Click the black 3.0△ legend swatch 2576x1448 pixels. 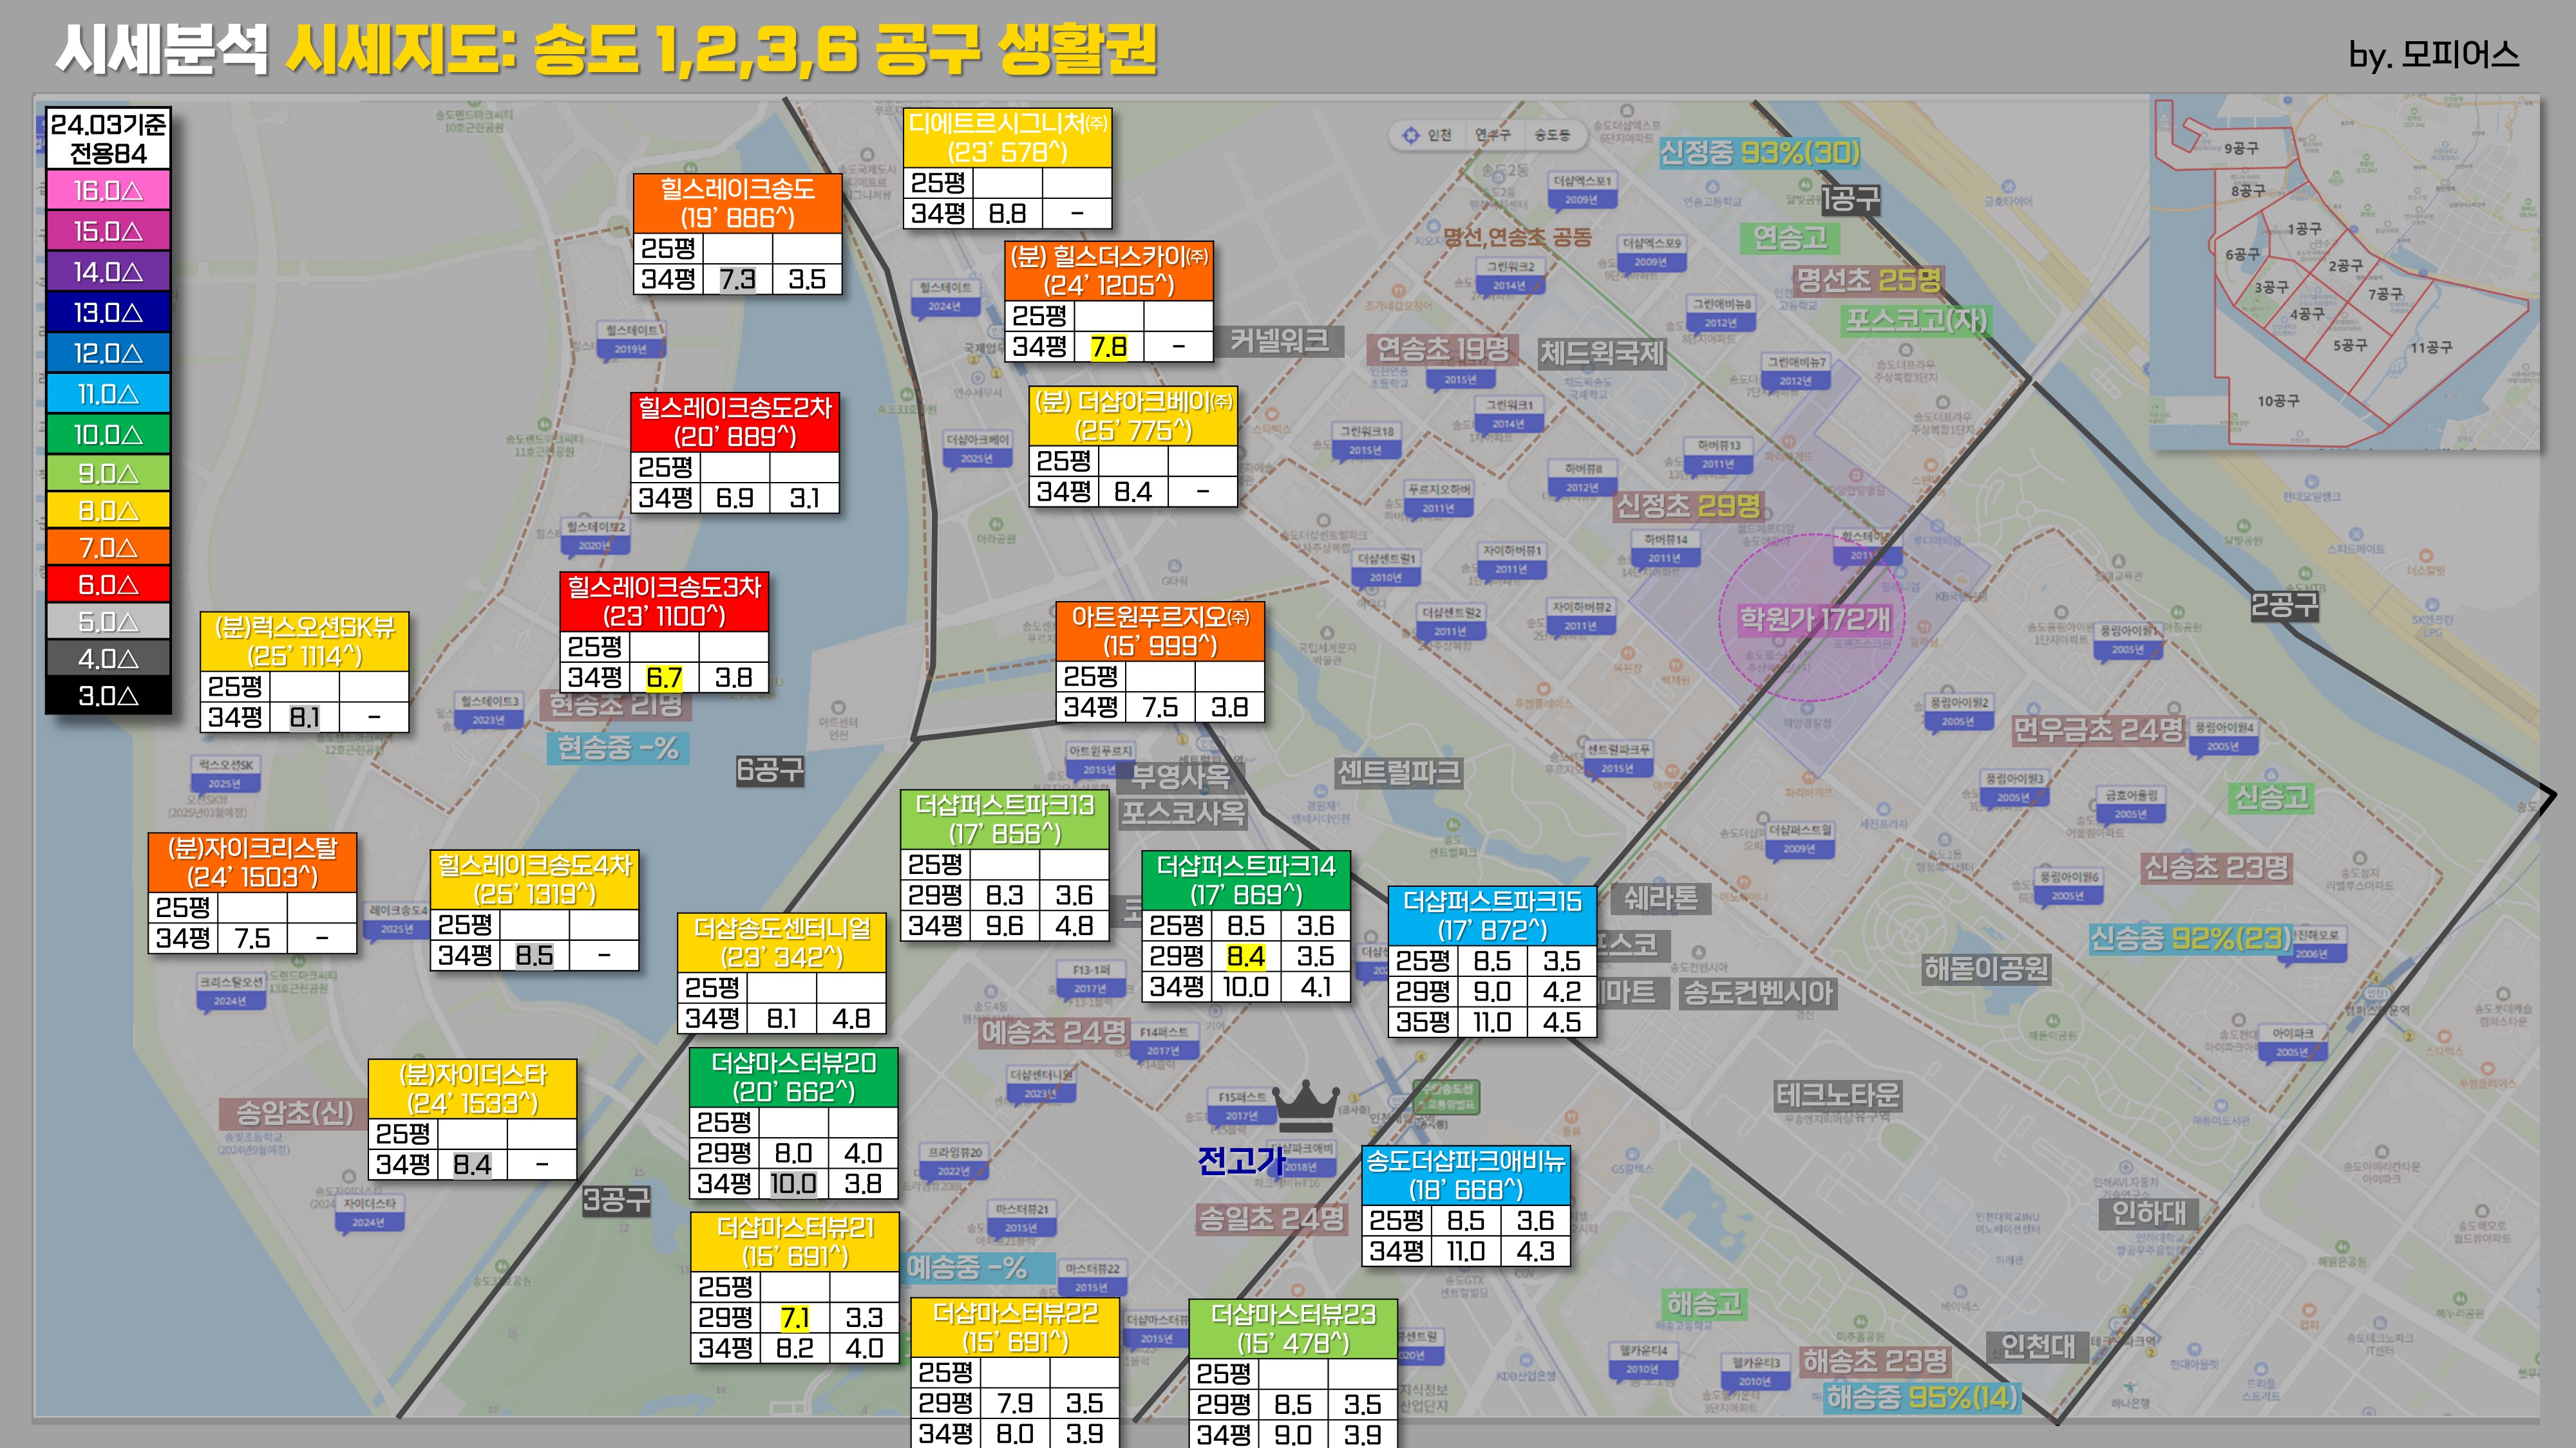pyautogui.click(x=108, y=696)
